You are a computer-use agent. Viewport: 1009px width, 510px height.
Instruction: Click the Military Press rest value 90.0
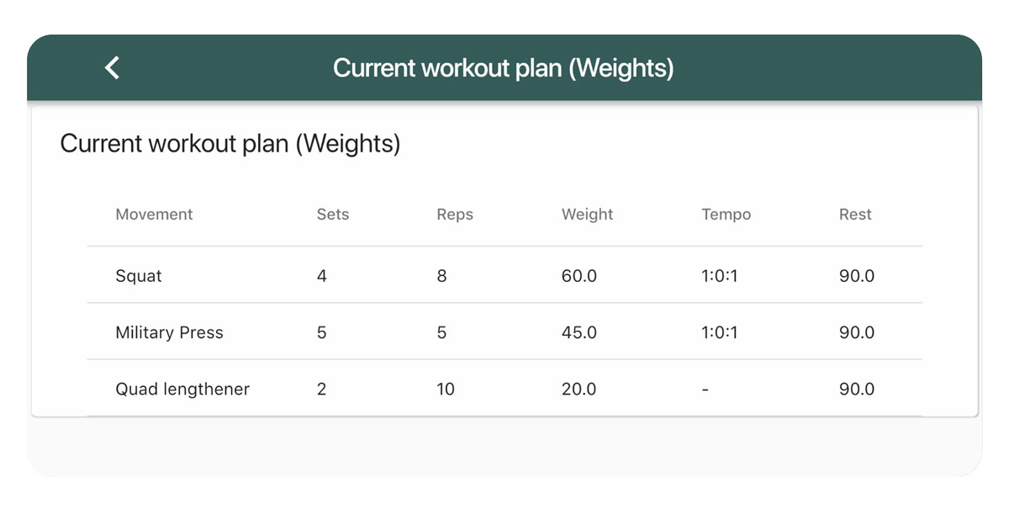(x=857, y=332)
